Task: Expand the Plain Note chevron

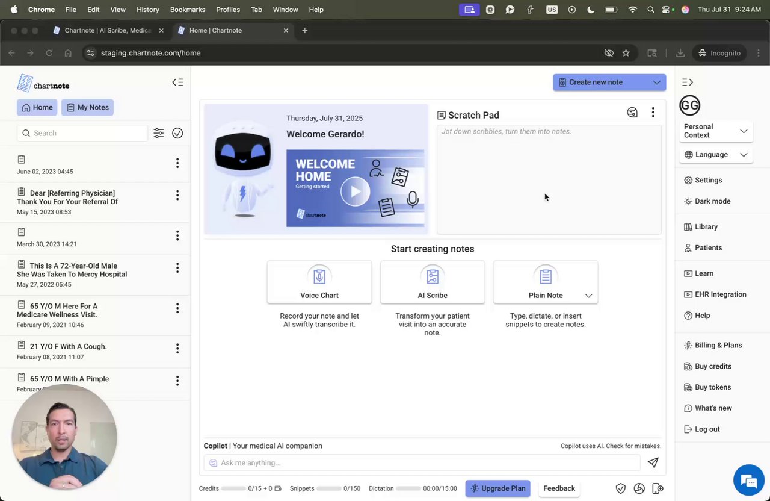Action: point(588,296)
